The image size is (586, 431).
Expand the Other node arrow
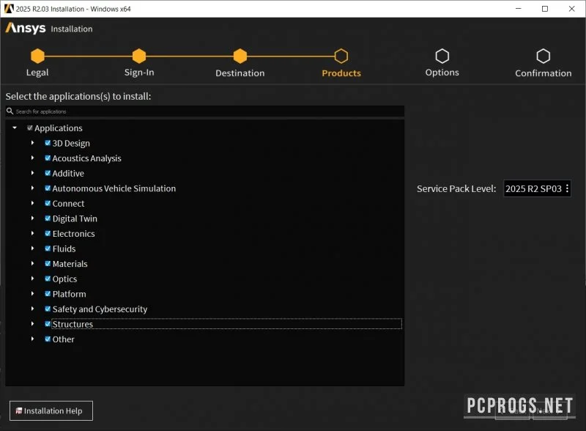tap(32, 339)
